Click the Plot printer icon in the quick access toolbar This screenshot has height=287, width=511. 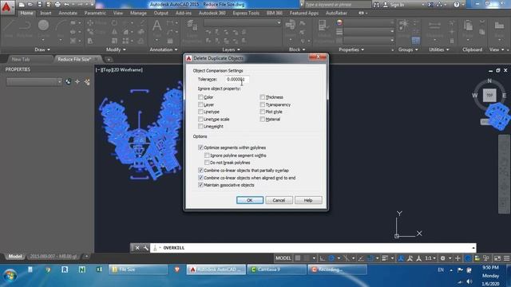tap(57, 5)
